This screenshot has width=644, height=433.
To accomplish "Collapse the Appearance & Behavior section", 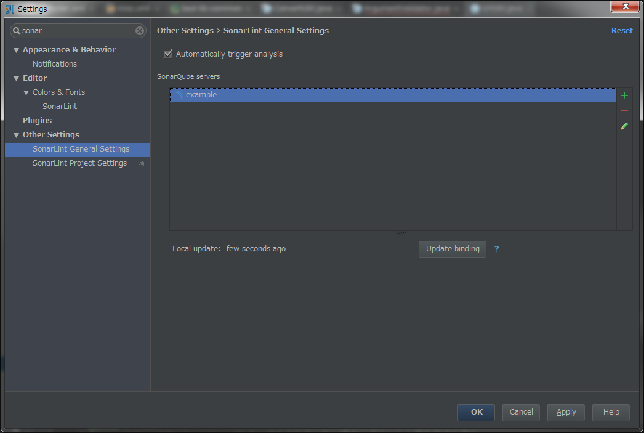I will 16,49.
